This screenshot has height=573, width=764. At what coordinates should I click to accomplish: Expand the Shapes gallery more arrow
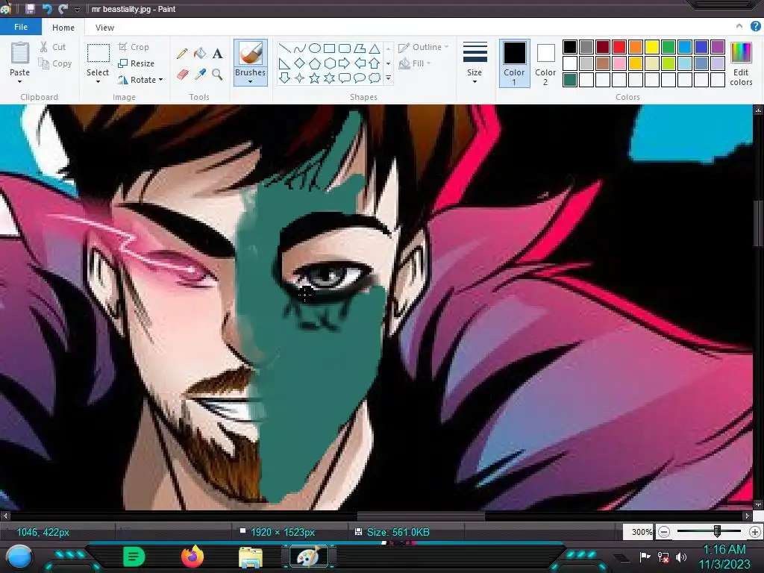[x=388, y=78]
